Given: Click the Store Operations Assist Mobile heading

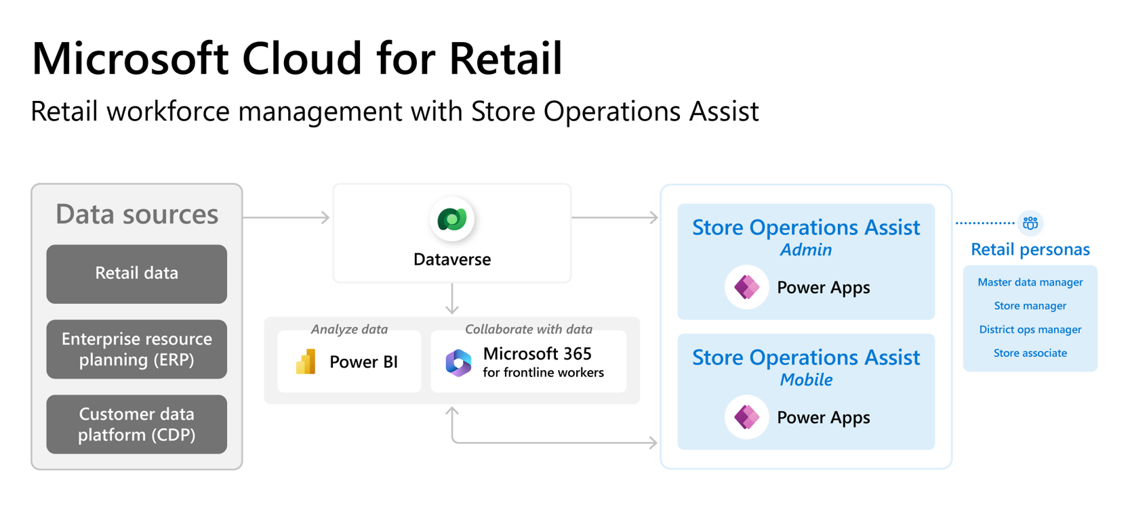Looking at the screenshot, I should point(806,357).
